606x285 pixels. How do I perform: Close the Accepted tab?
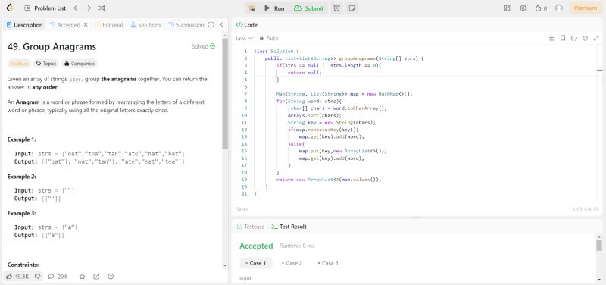86,25
